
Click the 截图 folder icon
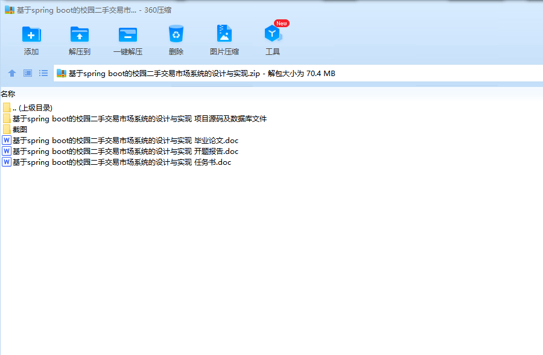click(x=7, y=129)
